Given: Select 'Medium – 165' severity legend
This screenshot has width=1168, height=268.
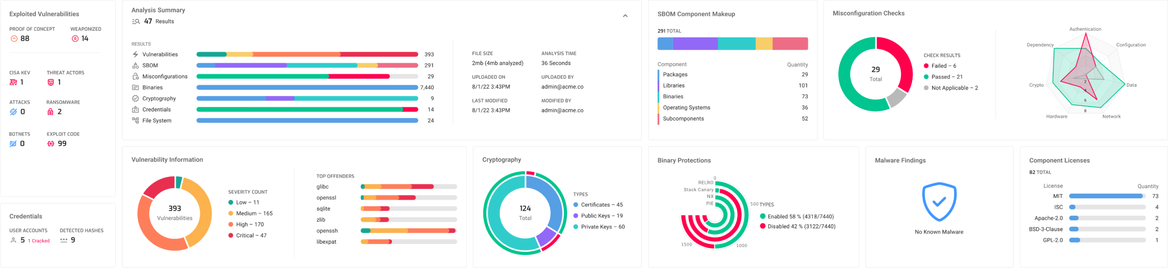Looking at the screenshot, I should click(x=251, y=214).
